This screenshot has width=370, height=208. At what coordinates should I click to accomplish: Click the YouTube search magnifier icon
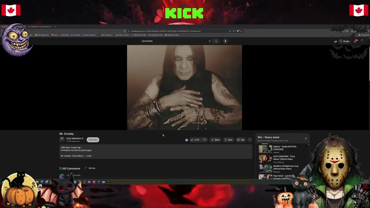(216, 41)
